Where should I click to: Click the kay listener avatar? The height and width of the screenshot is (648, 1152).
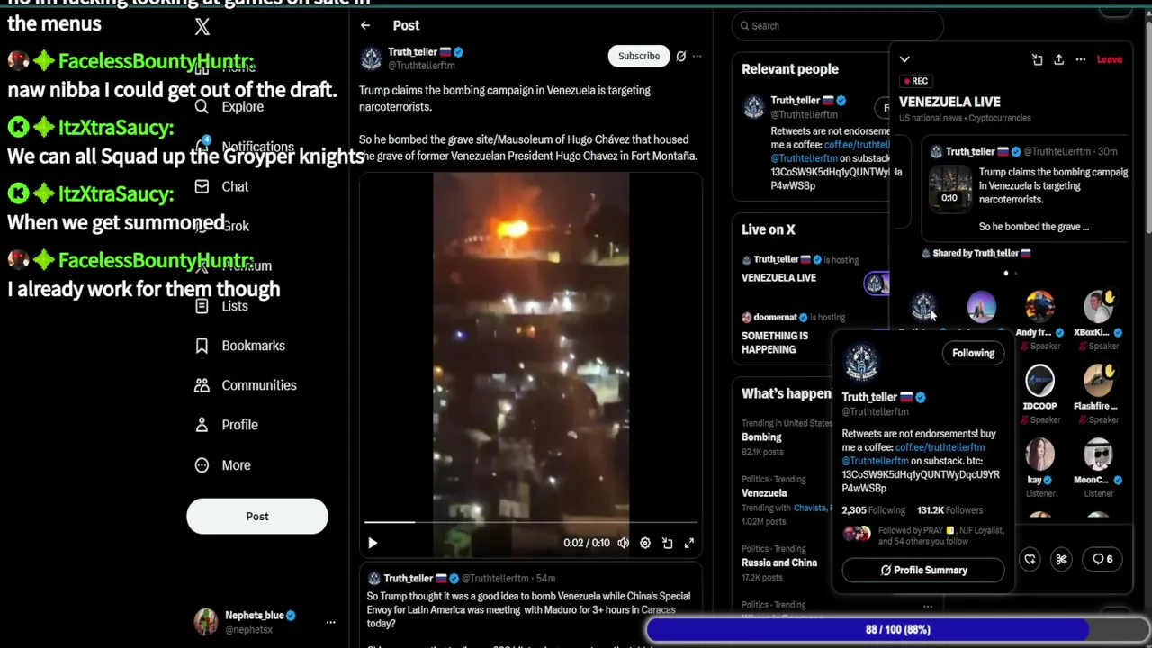click(1039, 454)
